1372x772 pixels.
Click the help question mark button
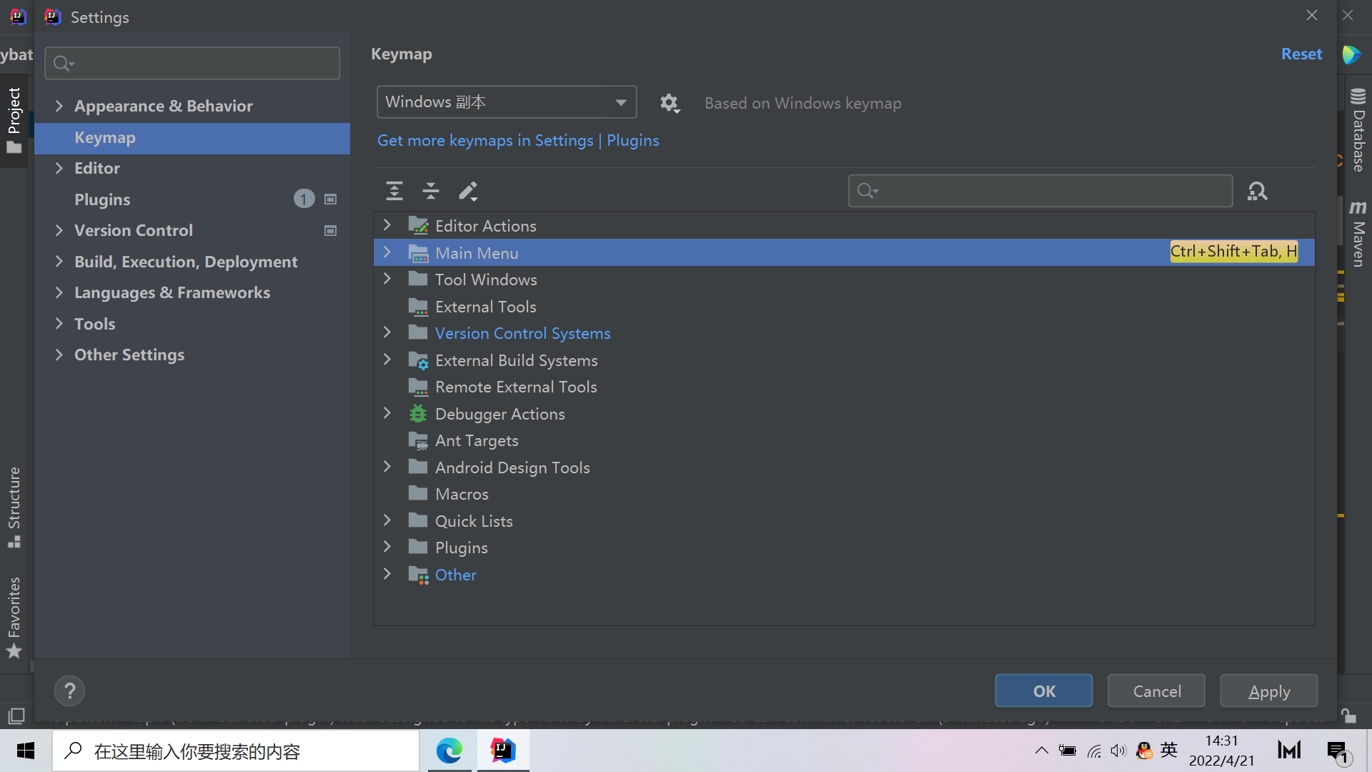[x=69, y=691]
